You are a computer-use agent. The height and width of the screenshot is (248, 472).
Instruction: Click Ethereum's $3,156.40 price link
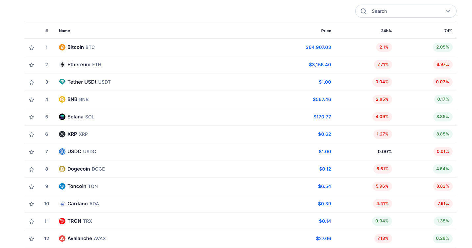pos(320,65)
